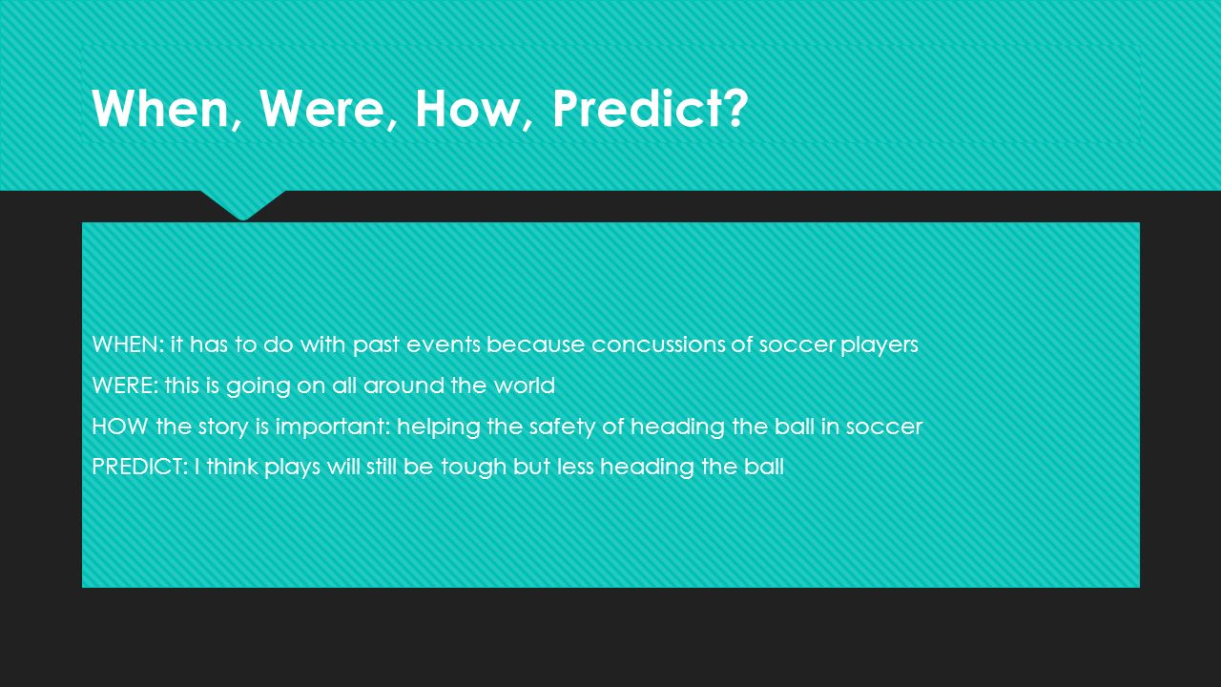Viewport: 1221px width, 687px height.
Task: Click the PREDICT line about heading the ball
Action: coord(438,468)
